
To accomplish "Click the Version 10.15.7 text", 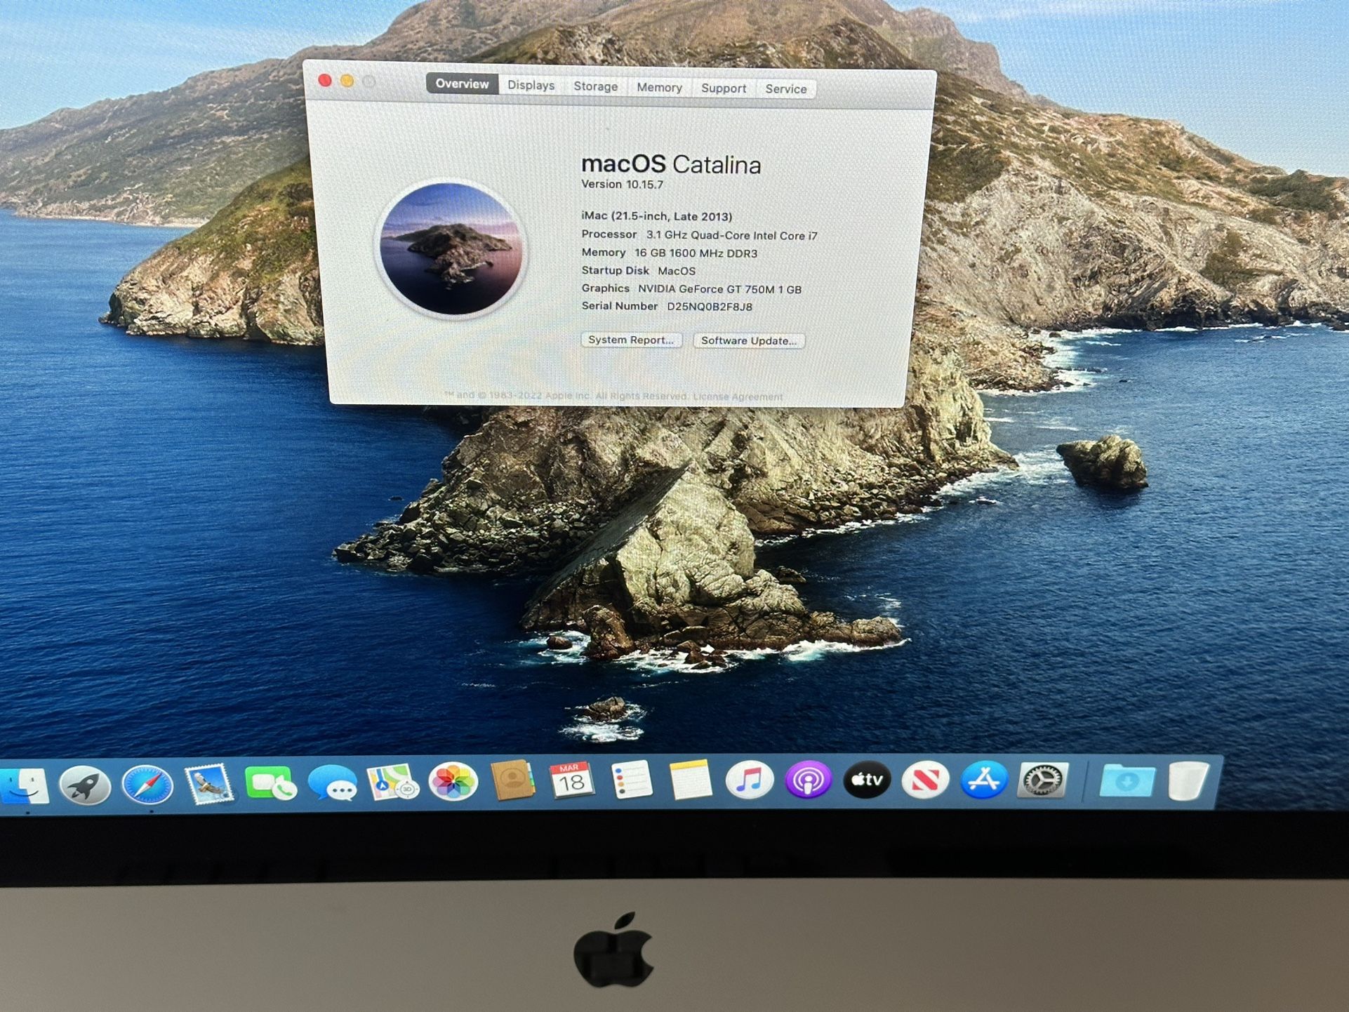I will coord(622,185).
